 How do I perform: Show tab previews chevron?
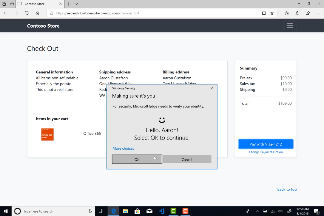click(76, 4)
